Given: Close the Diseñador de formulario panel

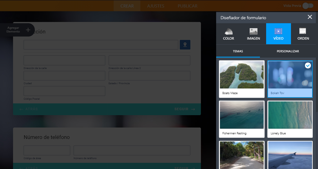Looking at the screenshot, I should point(310,17).
